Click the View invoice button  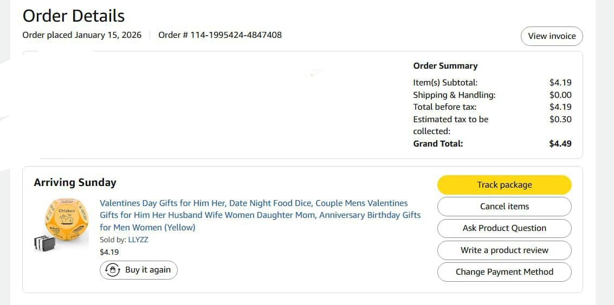tap(552, 36)
